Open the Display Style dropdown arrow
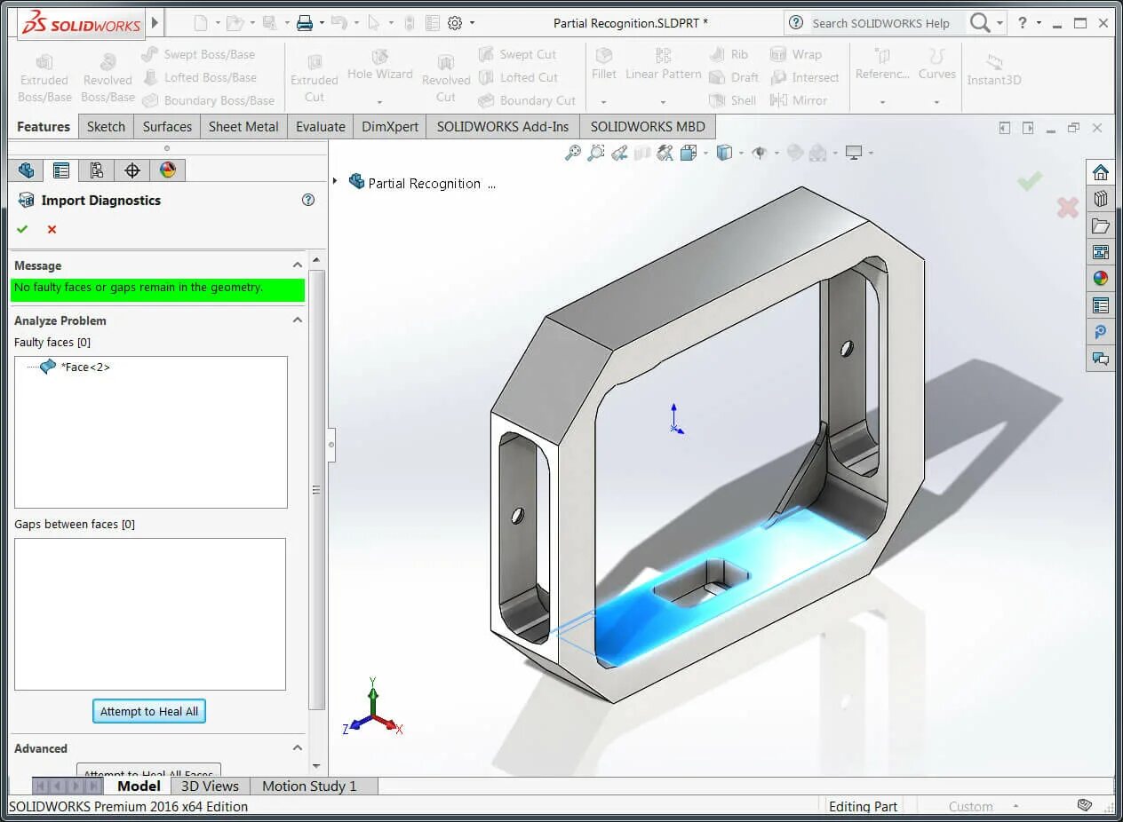The image size is (1123, 822). coord(740,153)
